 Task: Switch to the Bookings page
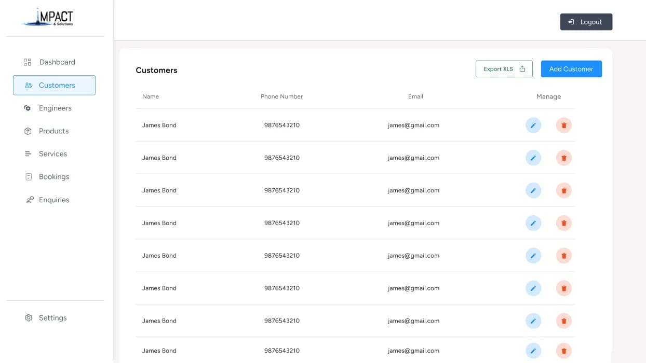click(x=47, y=177)
